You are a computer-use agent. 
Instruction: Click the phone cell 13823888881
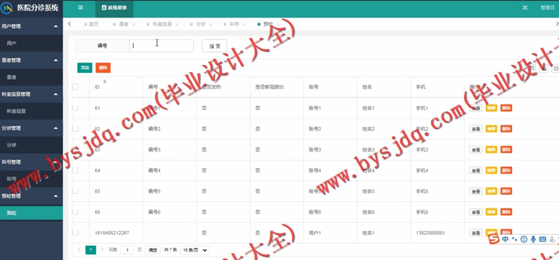(x=430, y=233)
